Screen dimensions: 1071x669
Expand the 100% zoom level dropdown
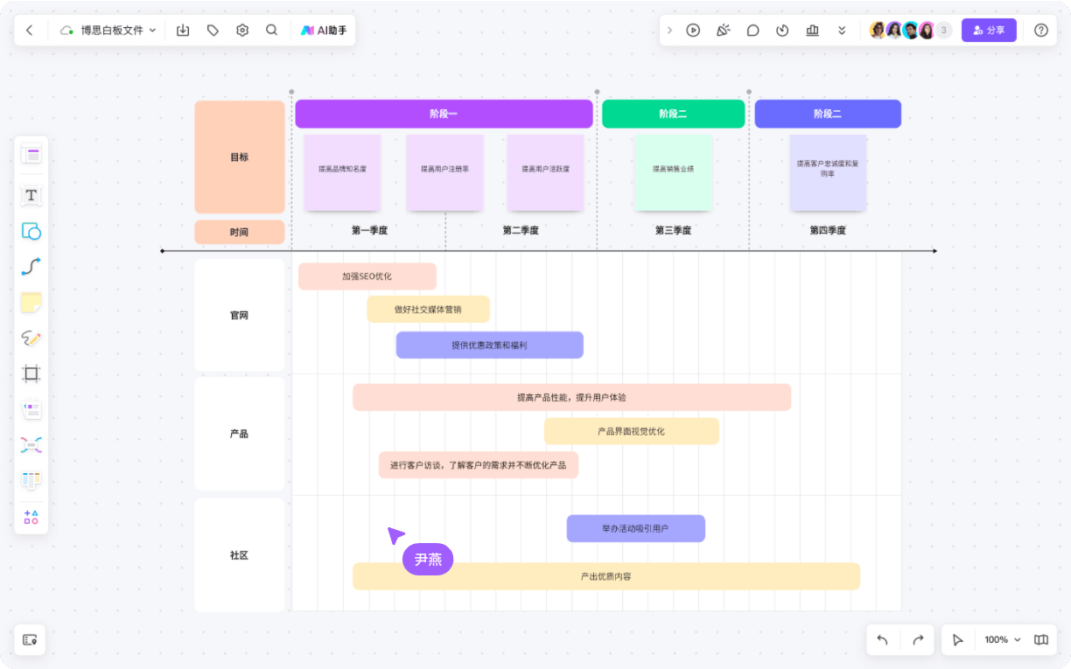pos(1002,639)
